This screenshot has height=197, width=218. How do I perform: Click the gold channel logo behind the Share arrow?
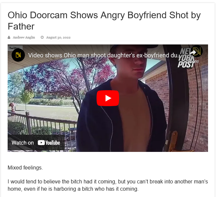(197, 51)
